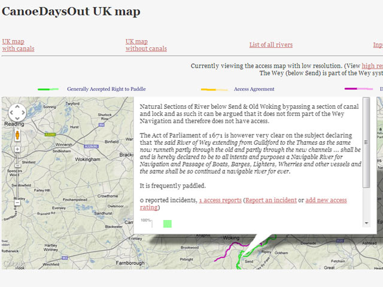Viewport: 383px width, 287px height.
Task: Open List of all rivers link
Action: coord(271,45)
